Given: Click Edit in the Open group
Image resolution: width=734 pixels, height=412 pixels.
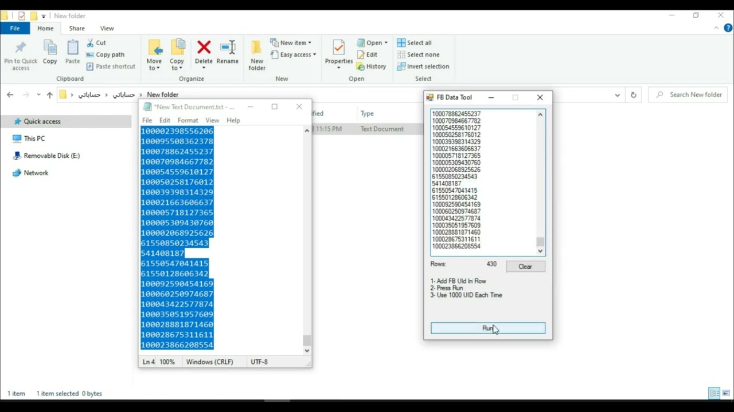Looking at the screenshot, I should (367, 54).
